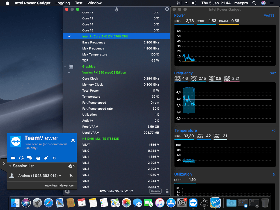The width and height of the screenshot is (280, 210).
Task: Select the Fan/Pump speed rate row
Action: 116,109
